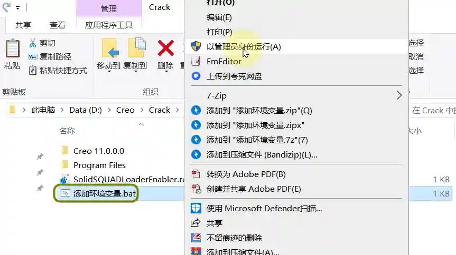Sort files by the Name column header

pyautogui.click(x=67, y=131)
